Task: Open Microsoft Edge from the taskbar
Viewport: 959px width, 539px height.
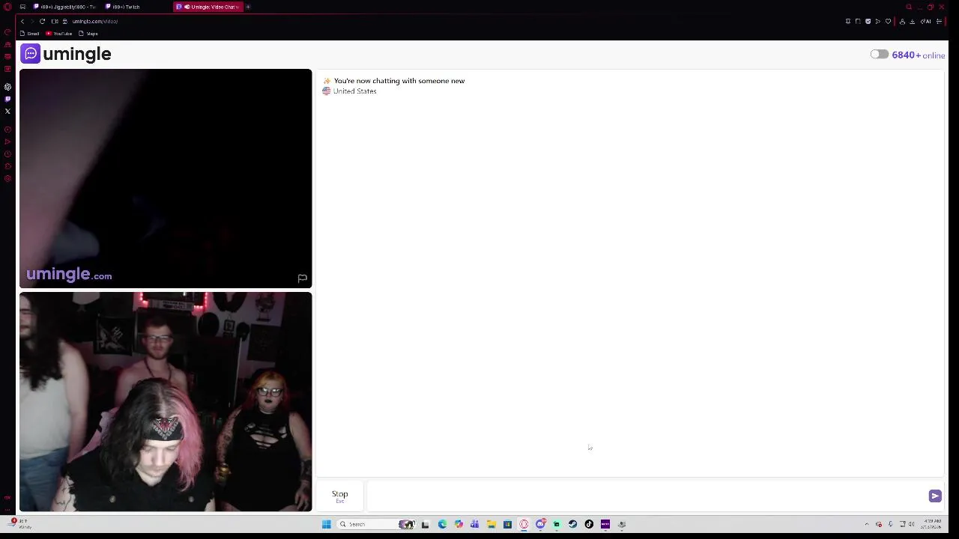Action: [x=442, y=524]
